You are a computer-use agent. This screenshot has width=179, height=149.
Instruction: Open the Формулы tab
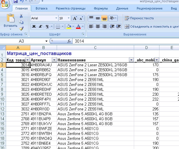(x=101, y=8)
